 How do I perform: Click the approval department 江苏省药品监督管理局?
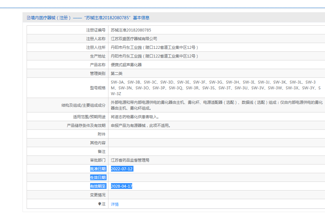pyautogui.click(x=130, y=160)
